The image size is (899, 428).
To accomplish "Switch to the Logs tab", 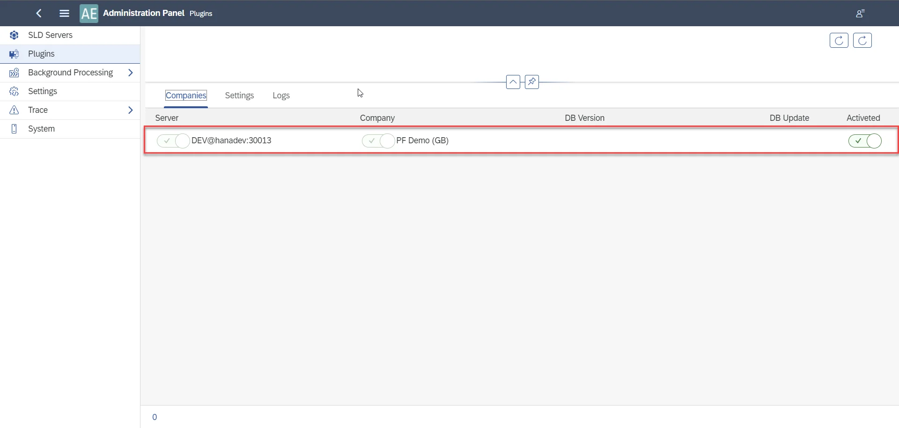I will (281, 96).
